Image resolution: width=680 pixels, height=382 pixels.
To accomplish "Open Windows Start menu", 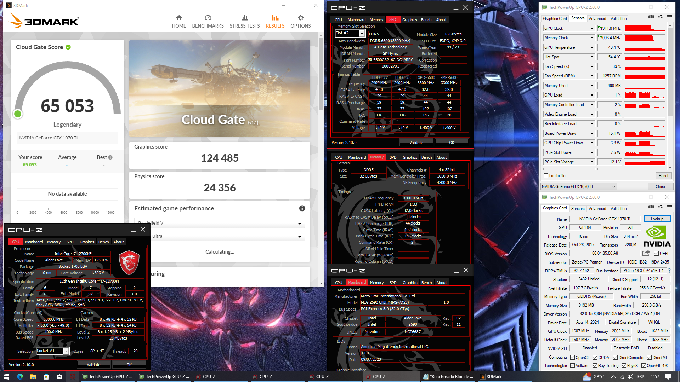I will 6,377.
